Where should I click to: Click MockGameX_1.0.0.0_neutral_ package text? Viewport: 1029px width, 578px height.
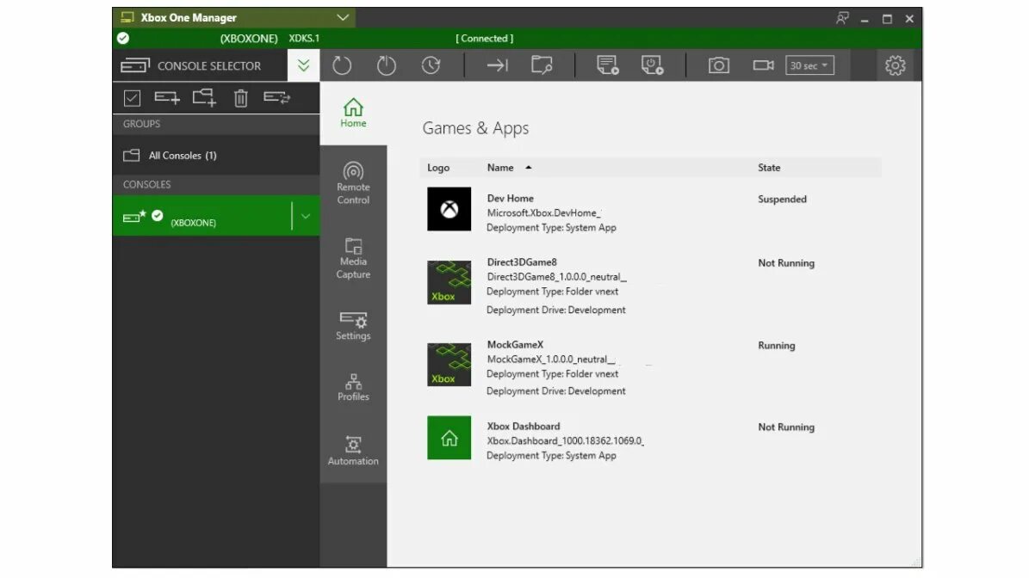pyautogui.click(x=550, y=360)
